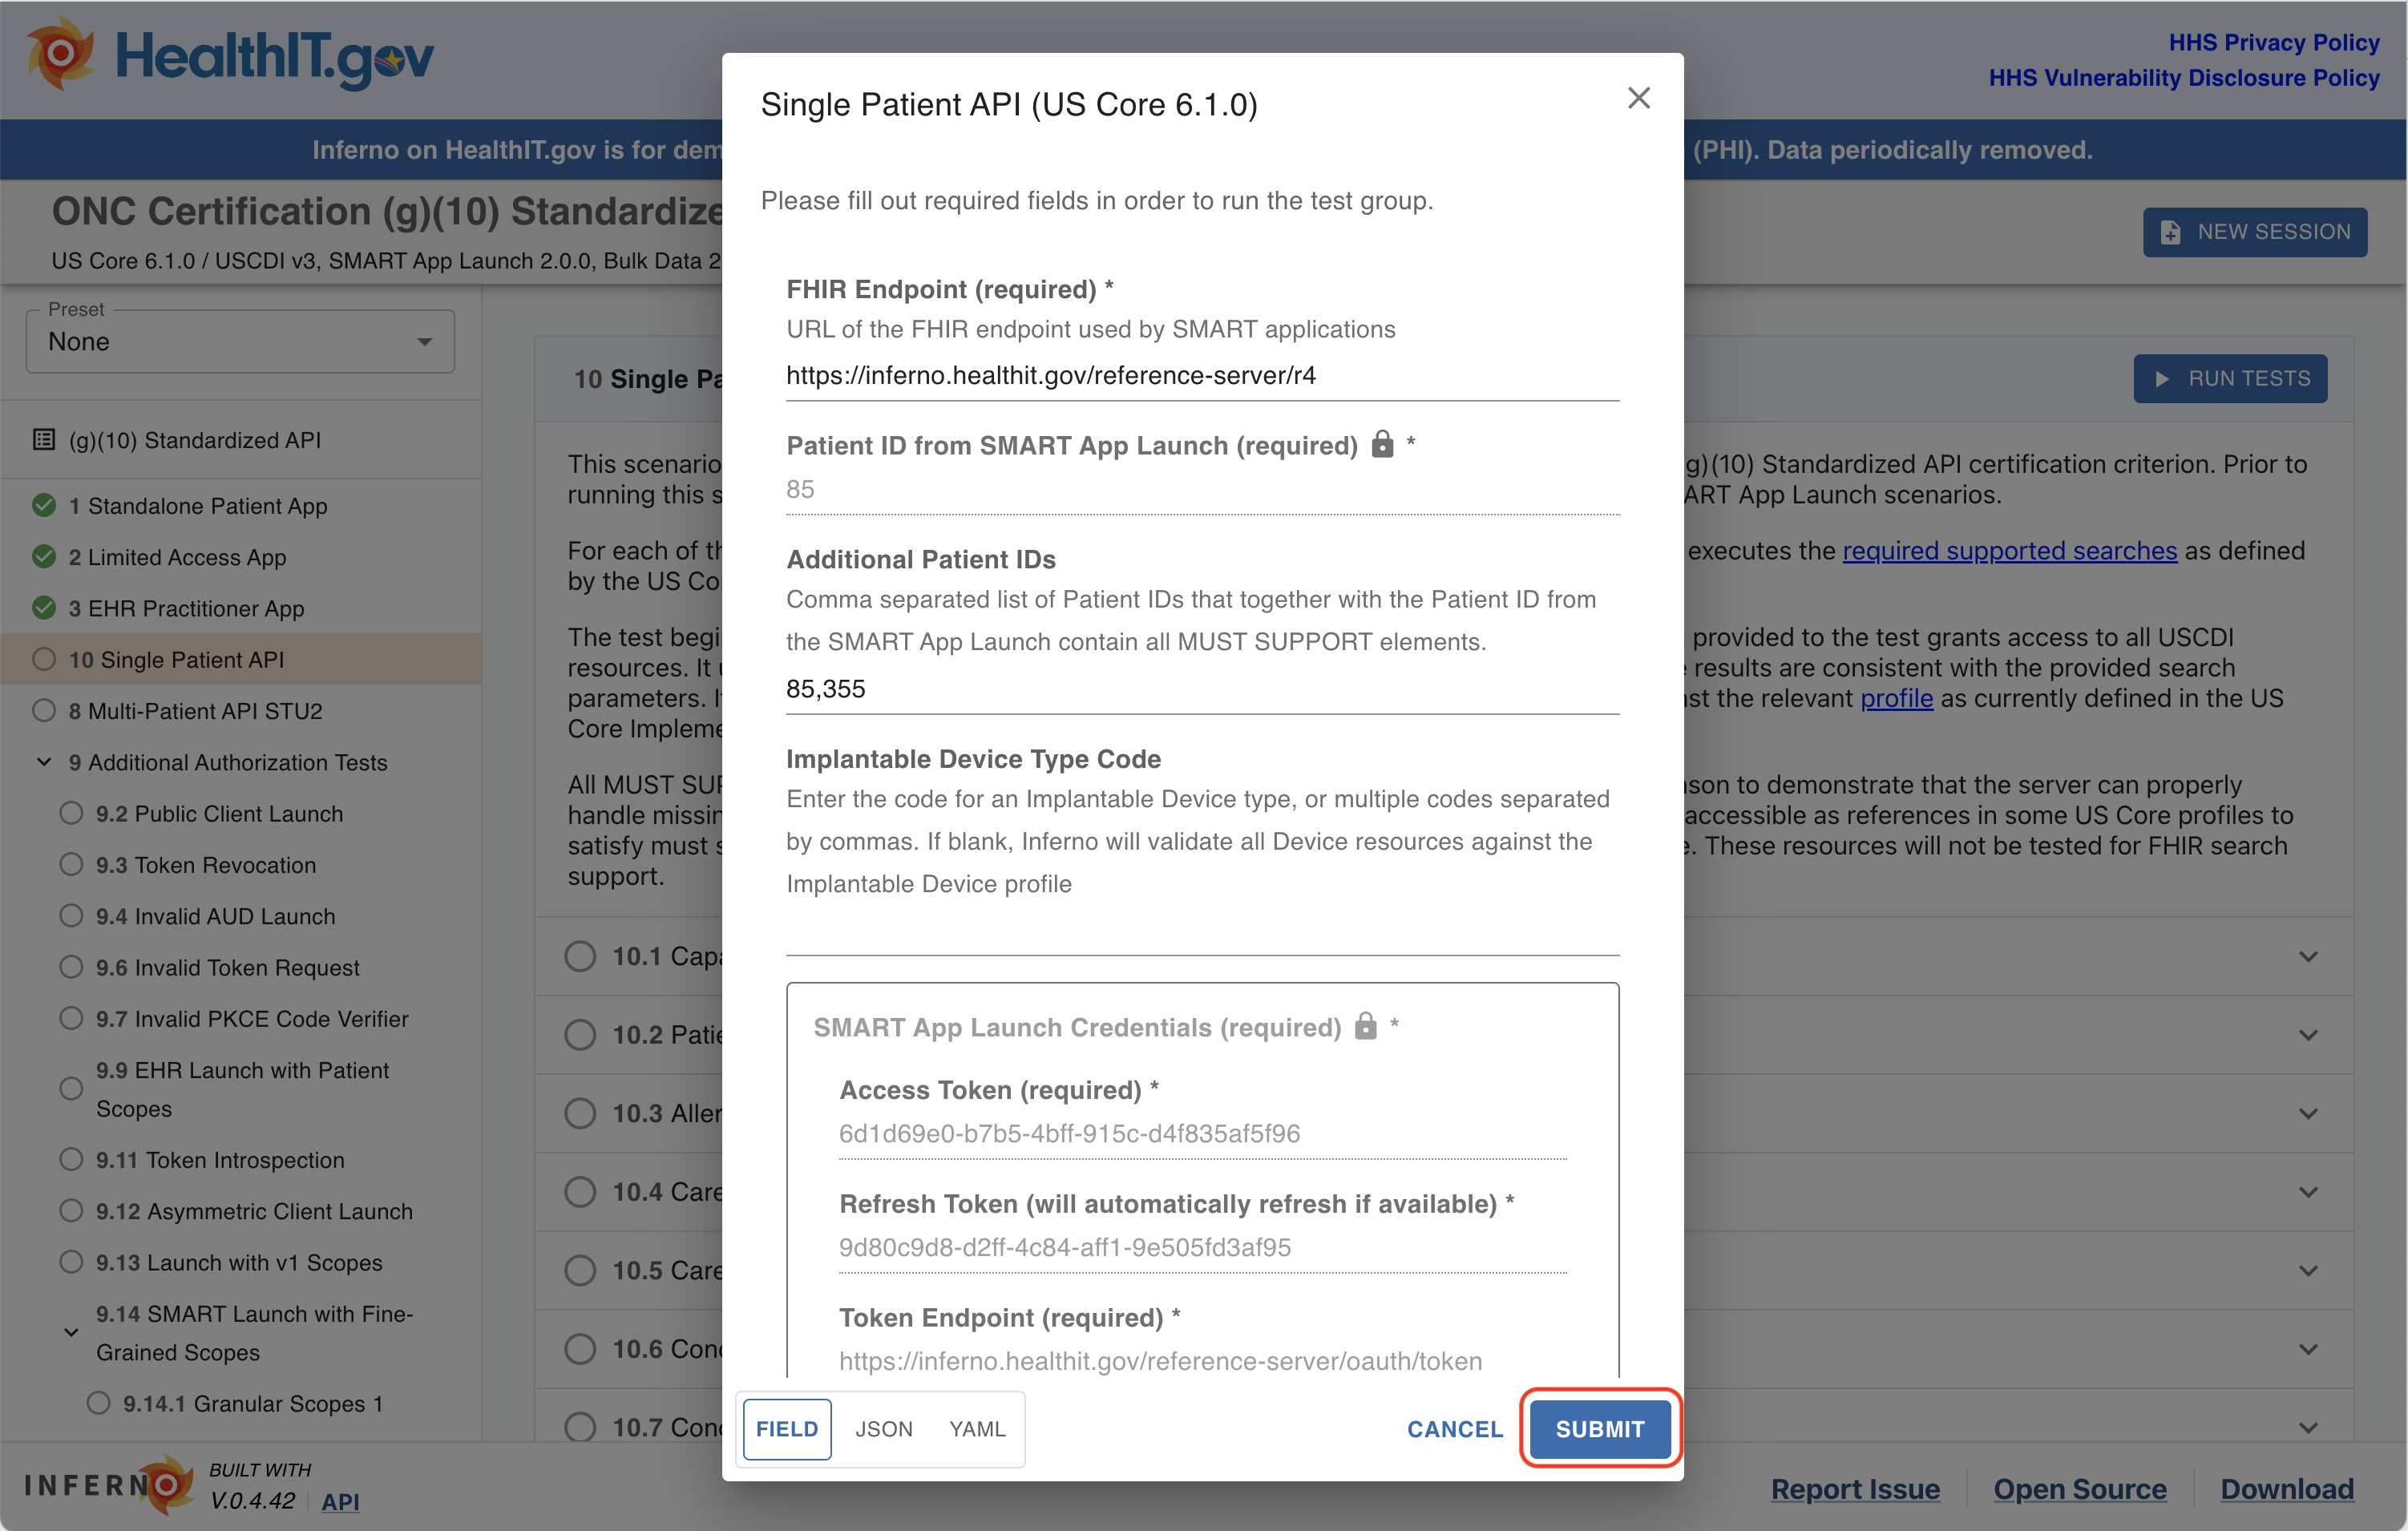The width and height of the screenshot is (2408, 1531).
Task: Submit the Single Patient API inputs
Action: click(1599, 1429)
